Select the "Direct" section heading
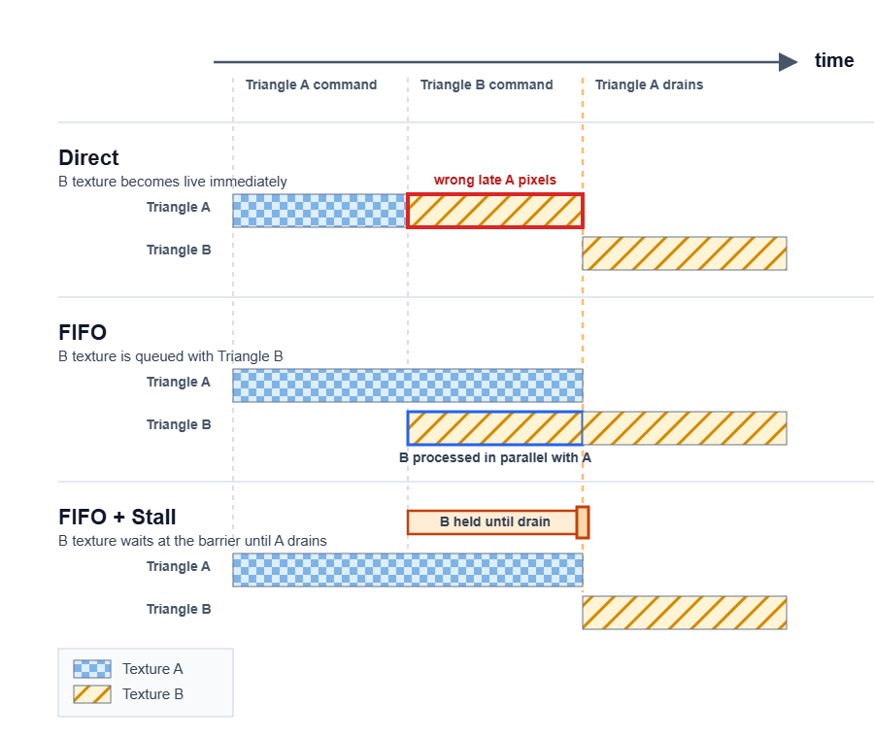The image size is (874, 738). tap(88, 158)
